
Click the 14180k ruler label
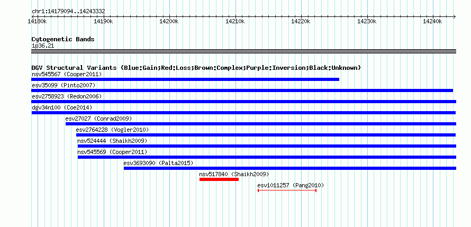(38, 21)
